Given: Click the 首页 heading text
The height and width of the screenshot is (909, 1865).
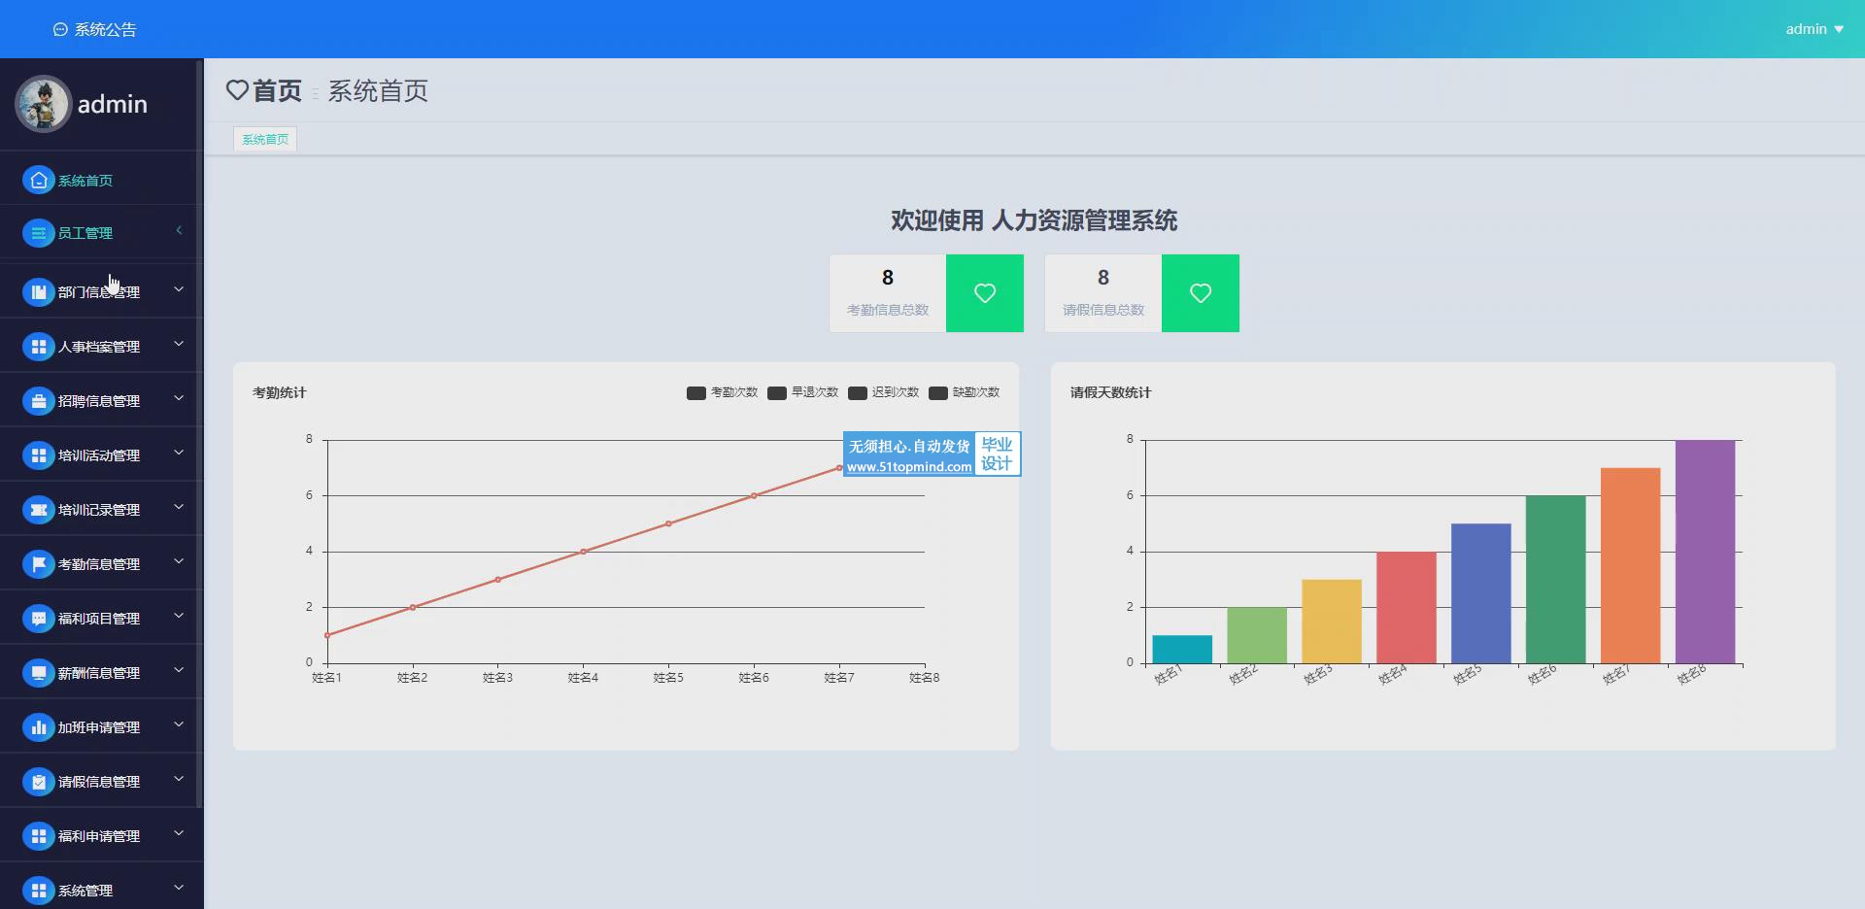Looking at the screenshot, I should [277, 90].
